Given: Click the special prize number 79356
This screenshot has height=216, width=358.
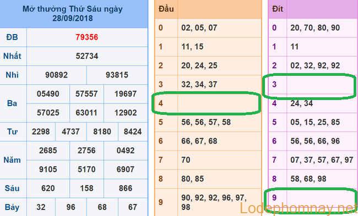Looking at the screenshot, I should [x=87, y=37].
